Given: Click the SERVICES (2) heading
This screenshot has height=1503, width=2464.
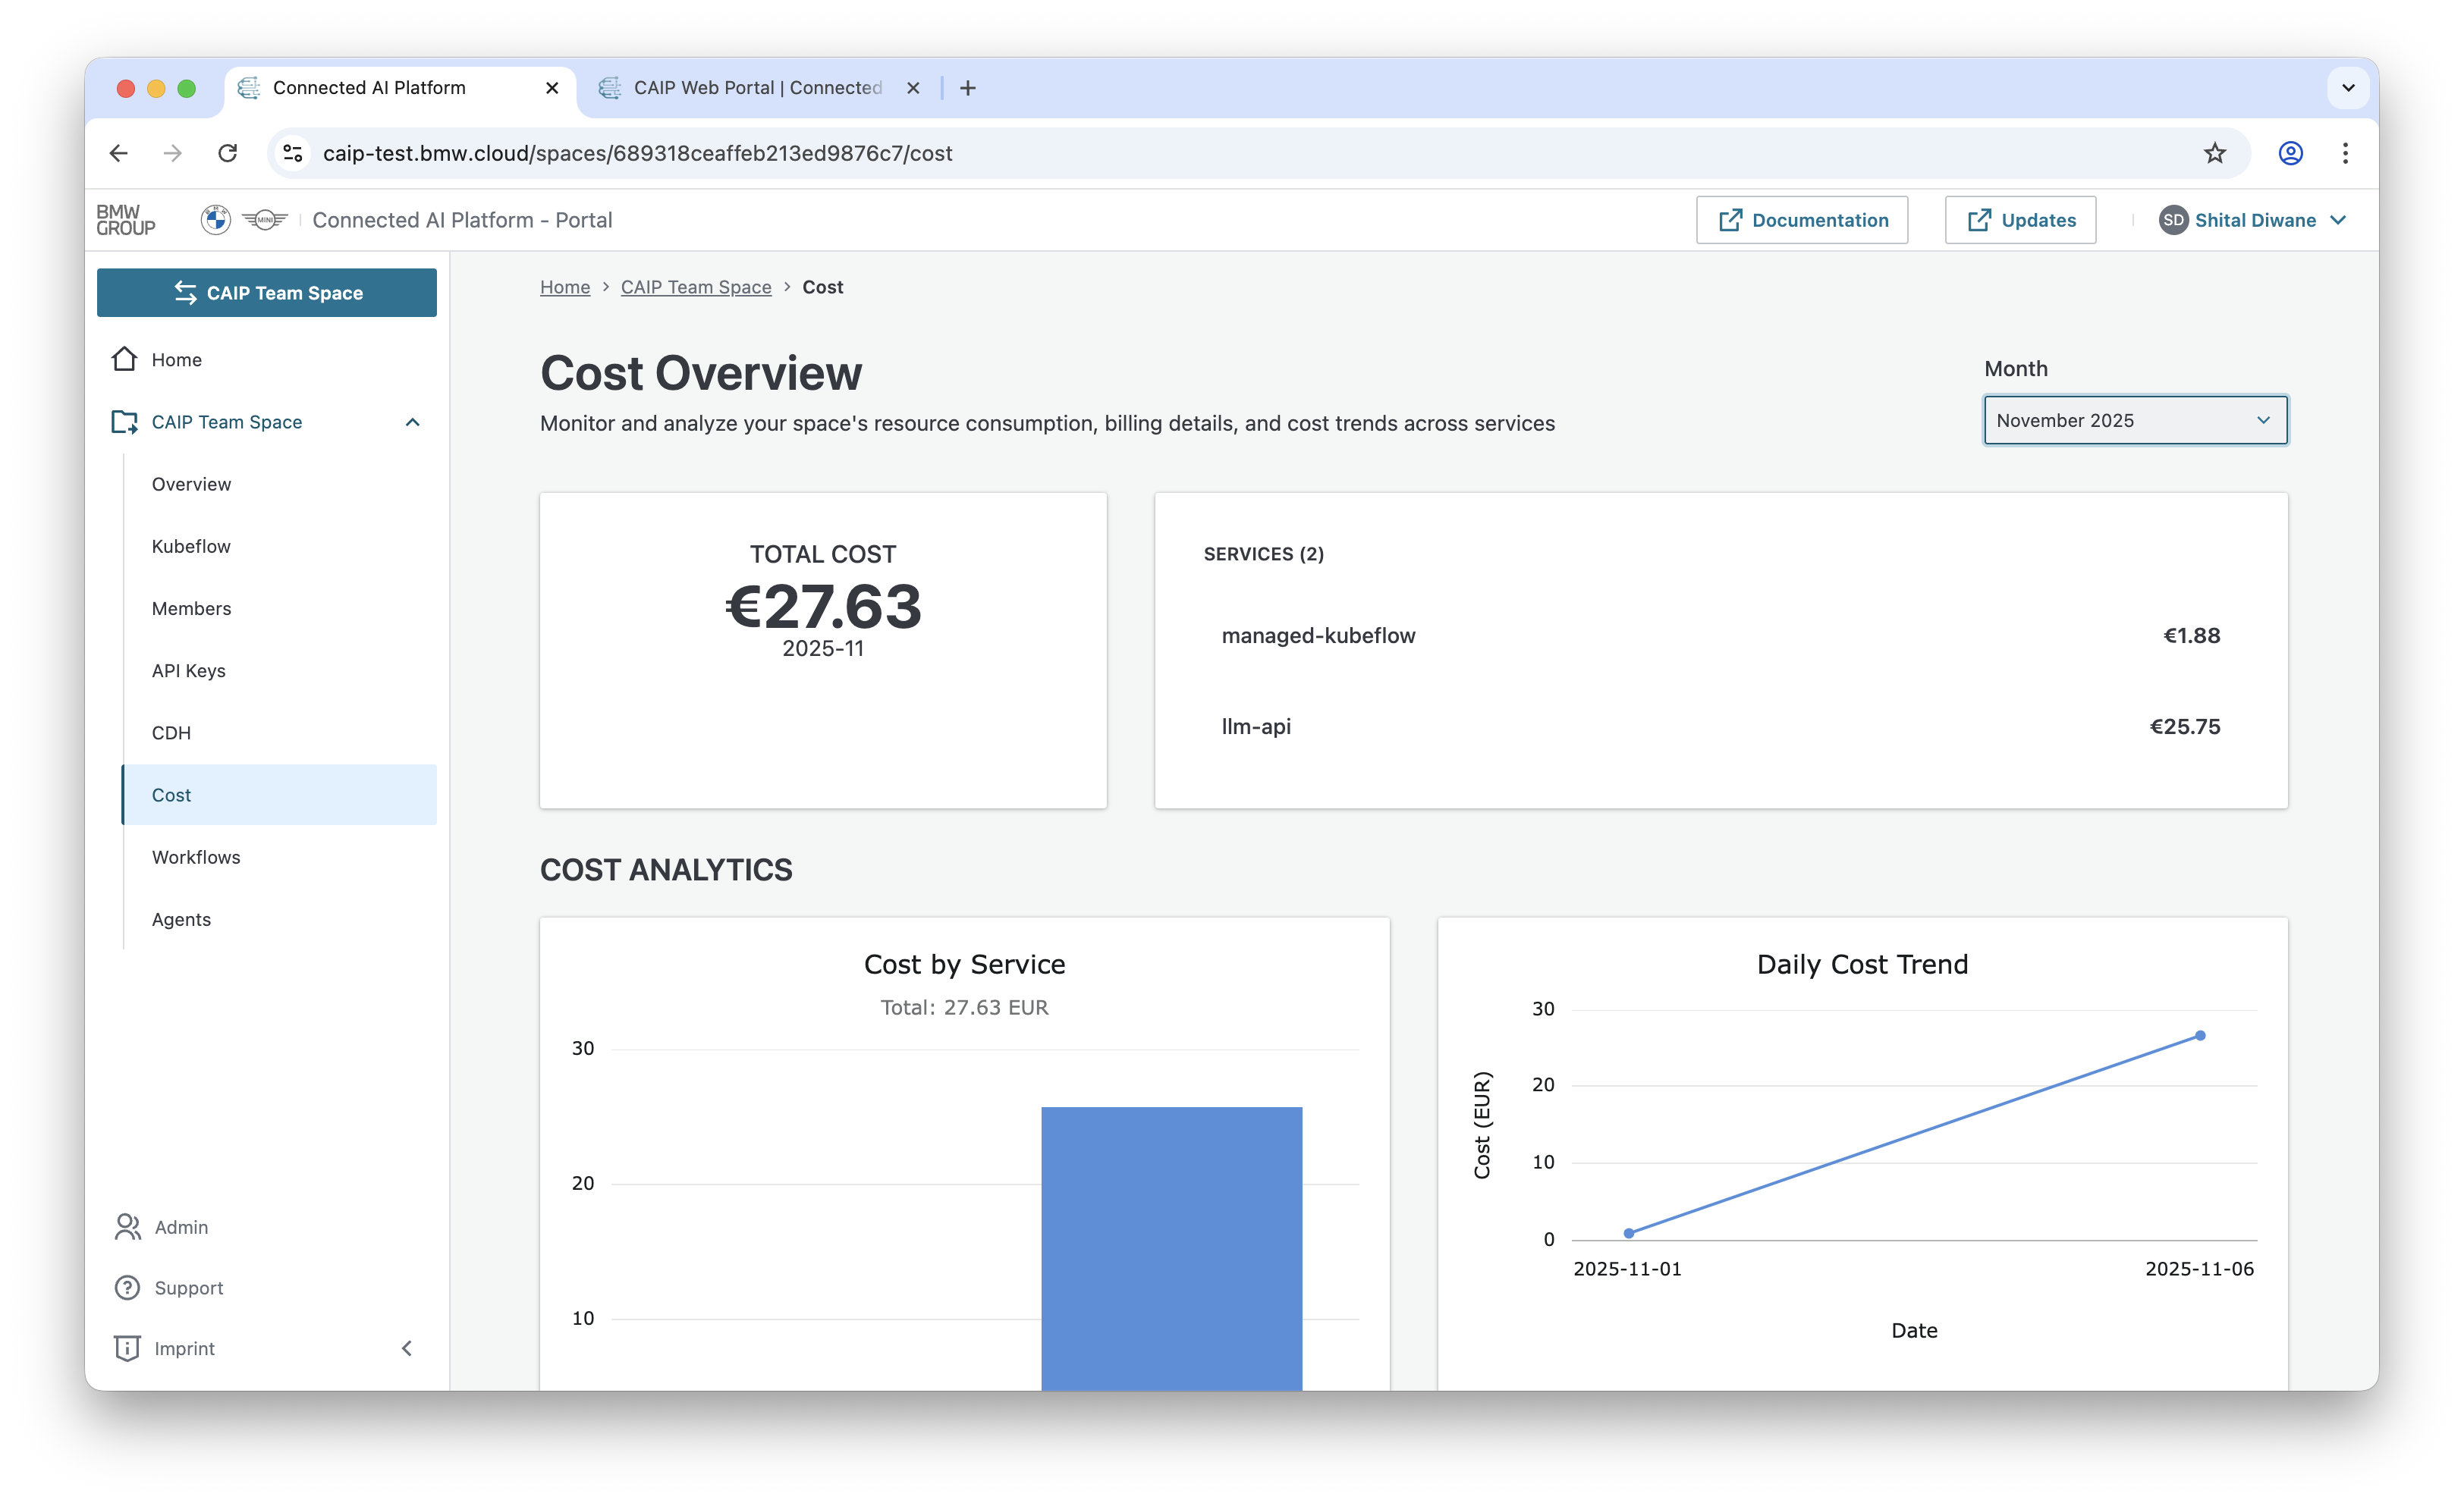Looking at the screenshot, I should click(1263, 554).
